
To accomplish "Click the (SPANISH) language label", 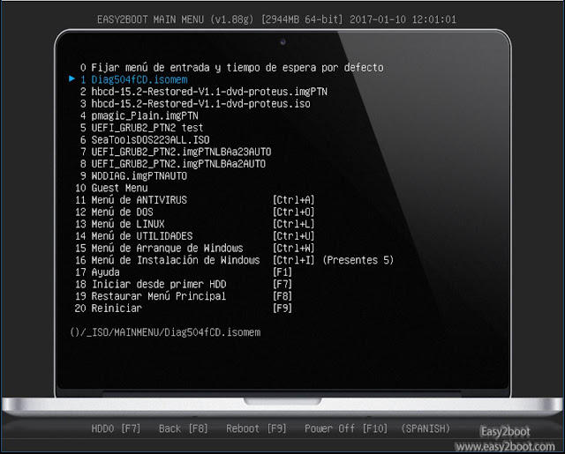I will (426, 428).
